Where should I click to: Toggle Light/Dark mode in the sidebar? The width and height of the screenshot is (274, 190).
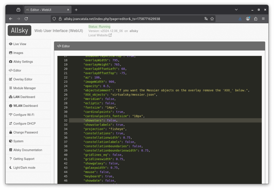tap(24, 167)
